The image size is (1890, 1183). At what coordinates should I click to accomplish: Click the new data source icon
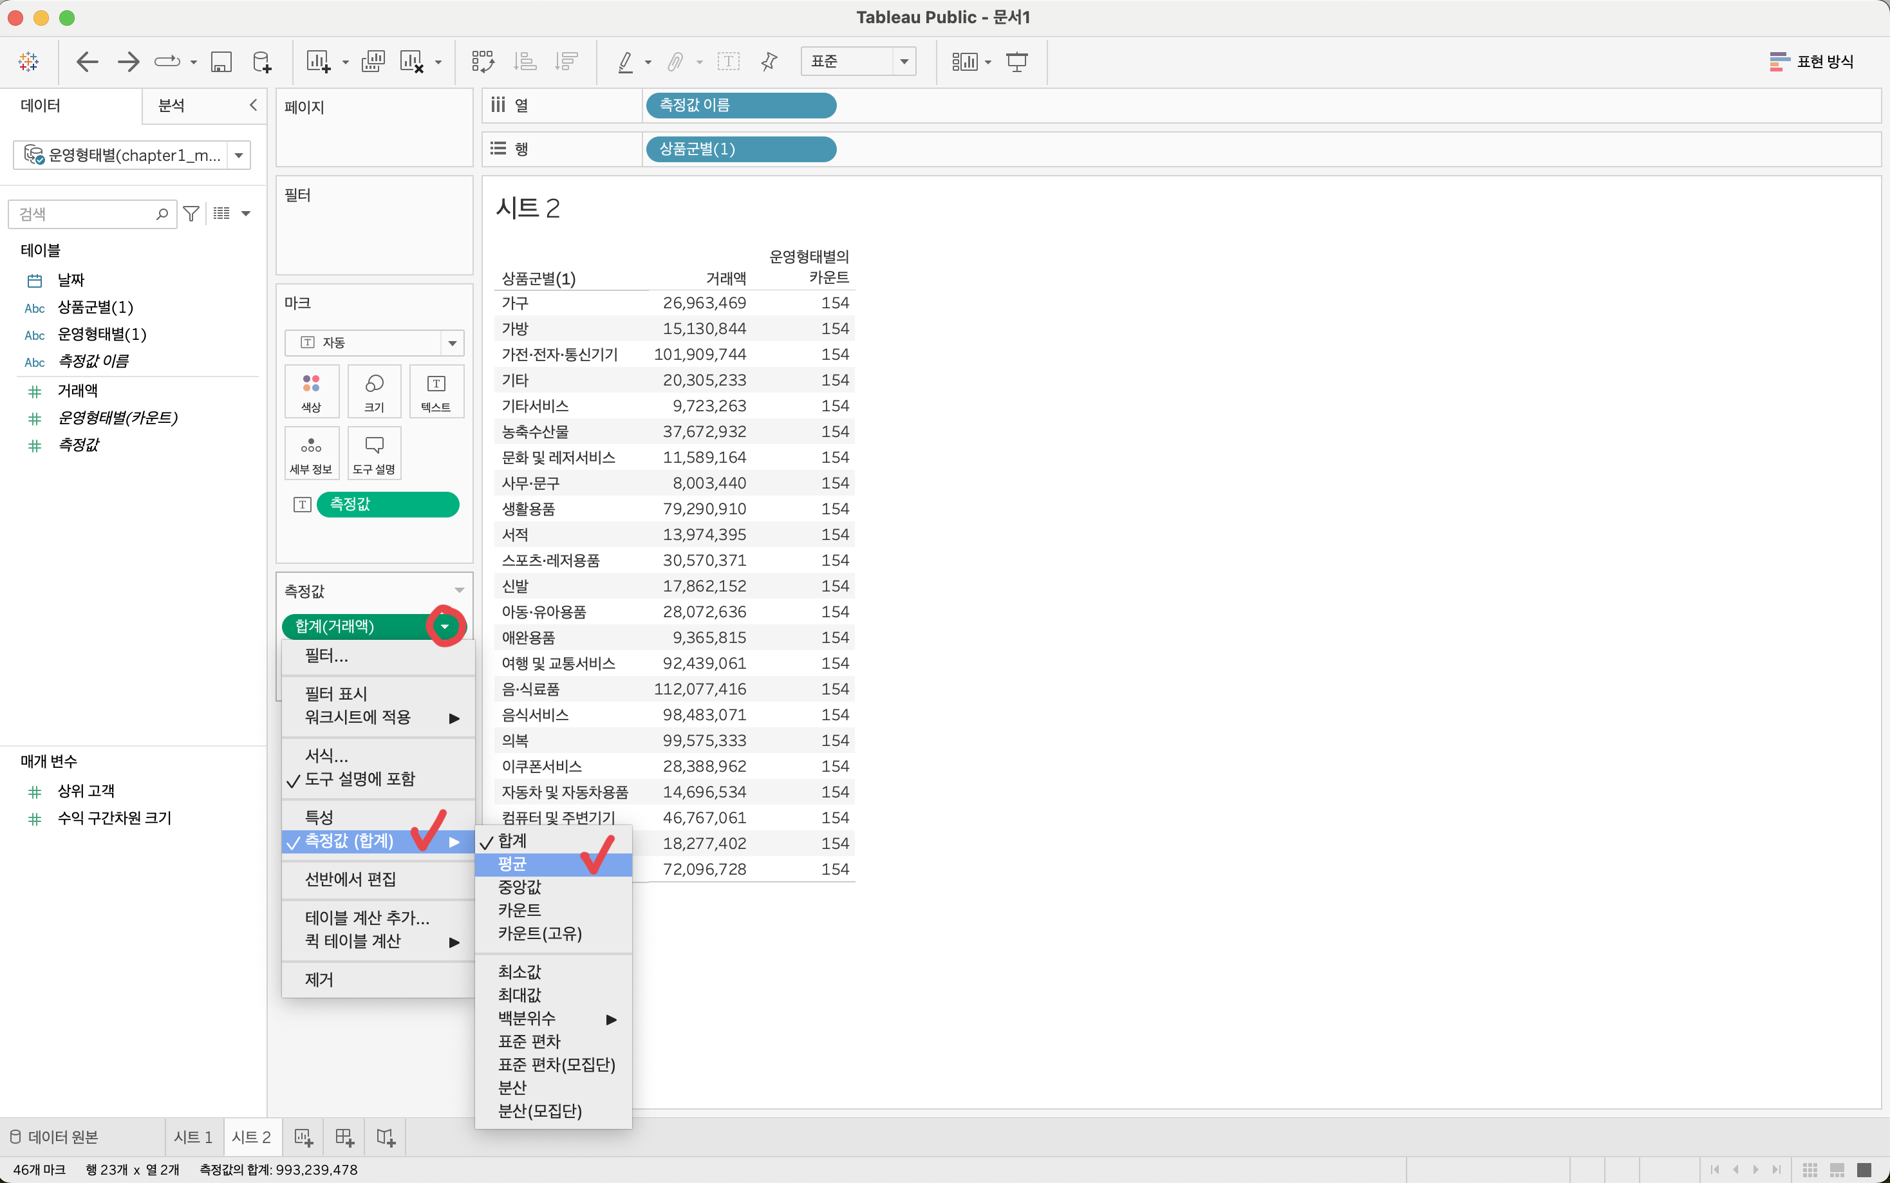coord(262,61)
